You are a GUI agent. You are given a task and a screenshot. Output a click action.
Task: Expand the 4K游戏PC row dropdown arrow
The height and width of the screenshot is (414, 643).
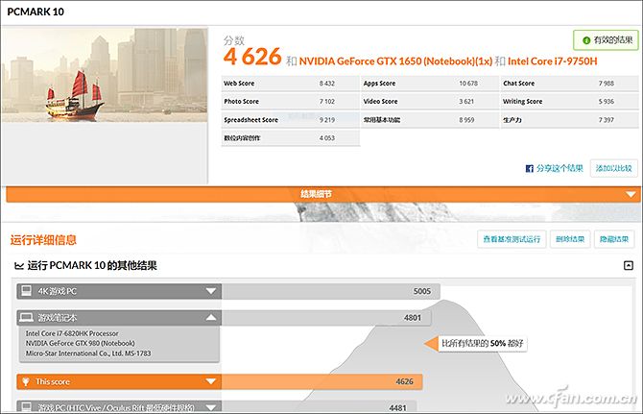(211, 291)
